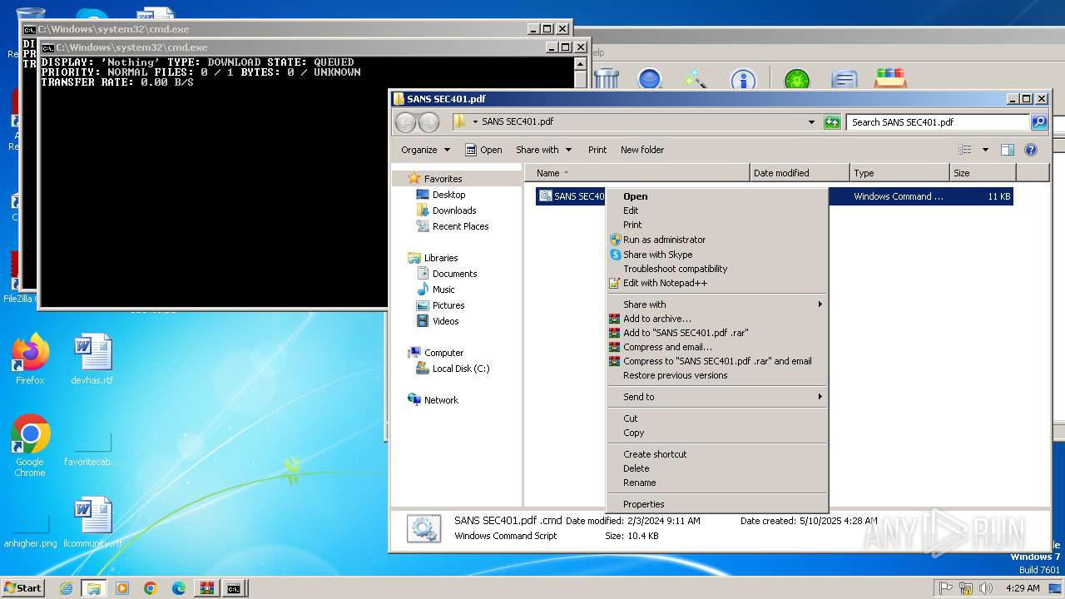This screenshot has width=1065, height=599.
Task: Click the blue info icon in the background window
Action: (743, 80)
